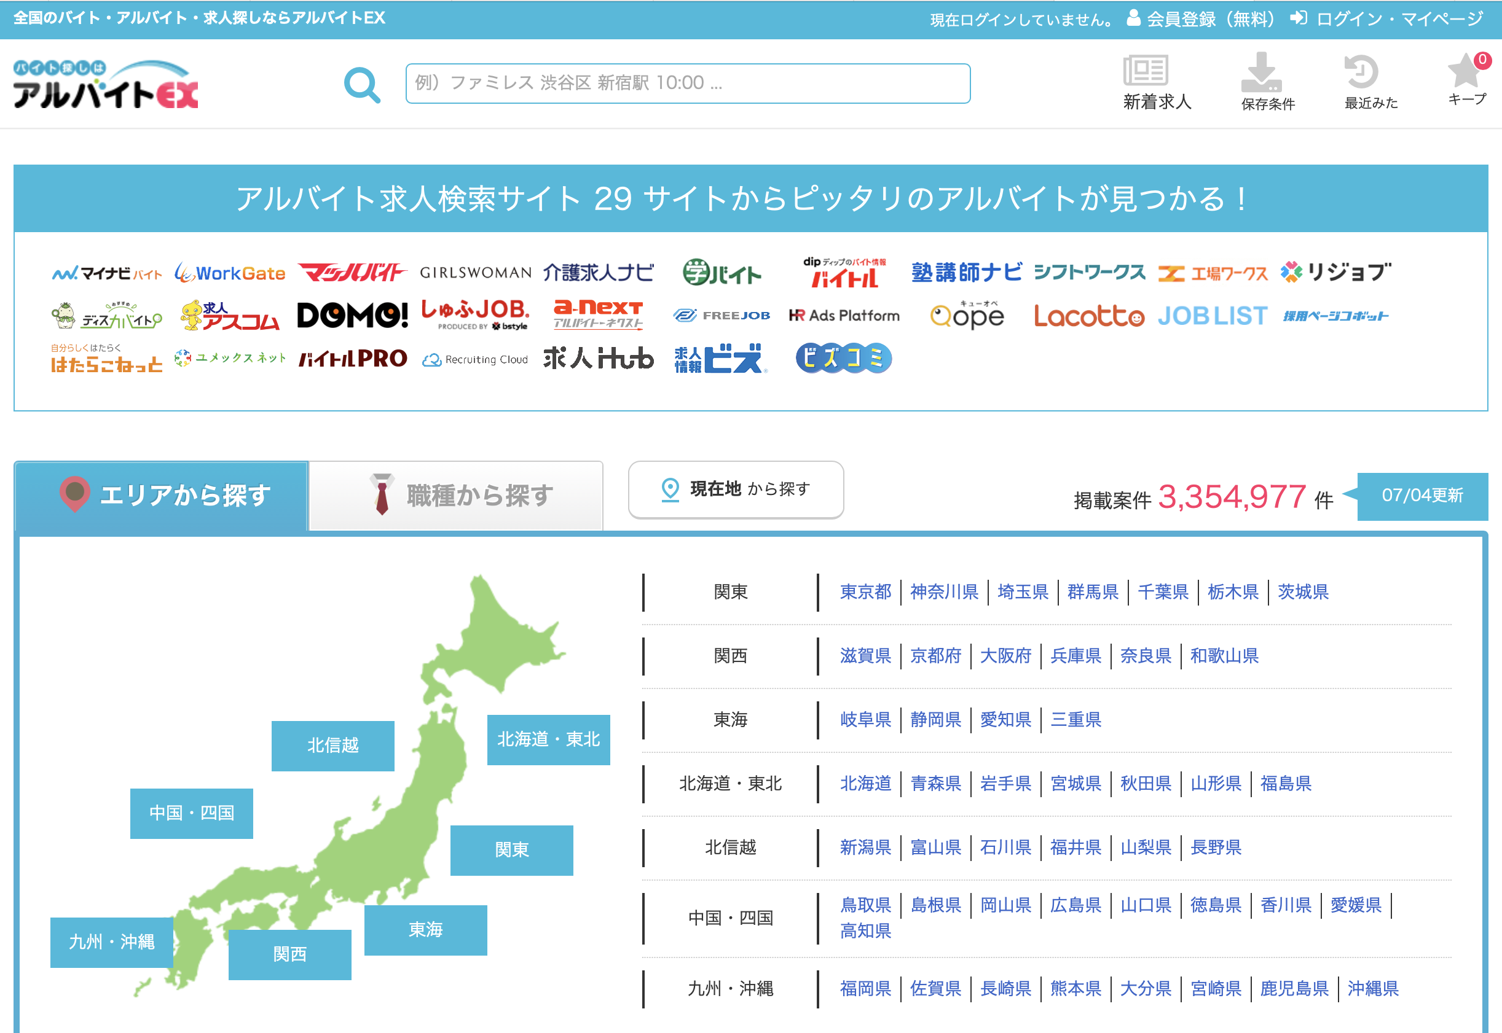The image size is (1502, 1033).
Task: Click the シフトワークス logo
Action: pos(1090,273)
